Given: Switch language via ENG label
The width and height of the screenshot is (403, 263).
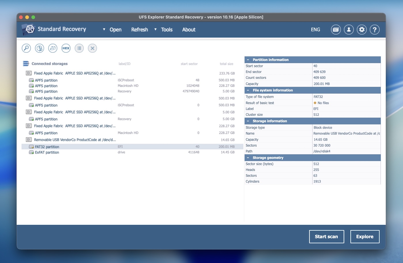Looking at the screenshot, I should (315, 30).
